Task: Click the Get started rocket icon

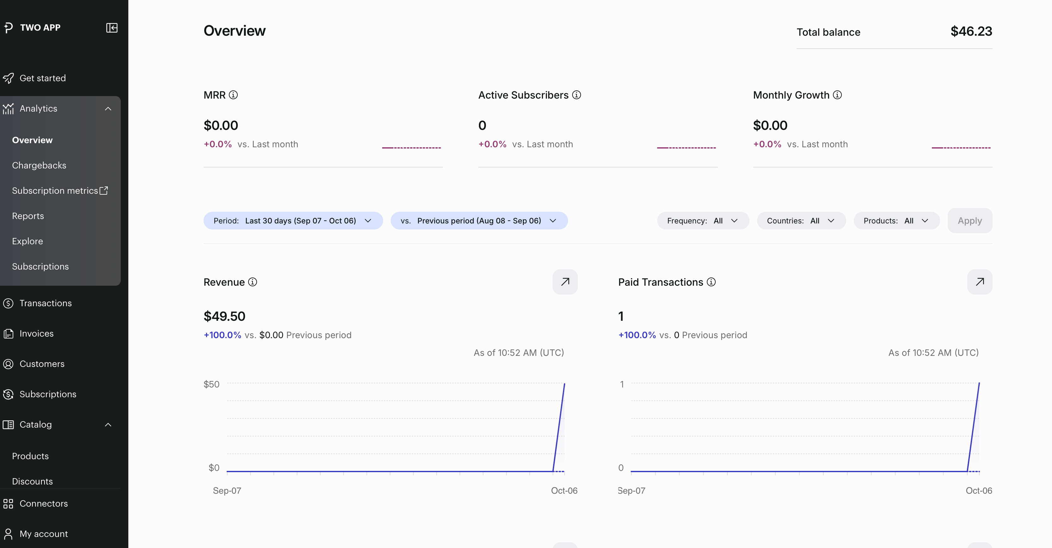Action: pos(8,78)
